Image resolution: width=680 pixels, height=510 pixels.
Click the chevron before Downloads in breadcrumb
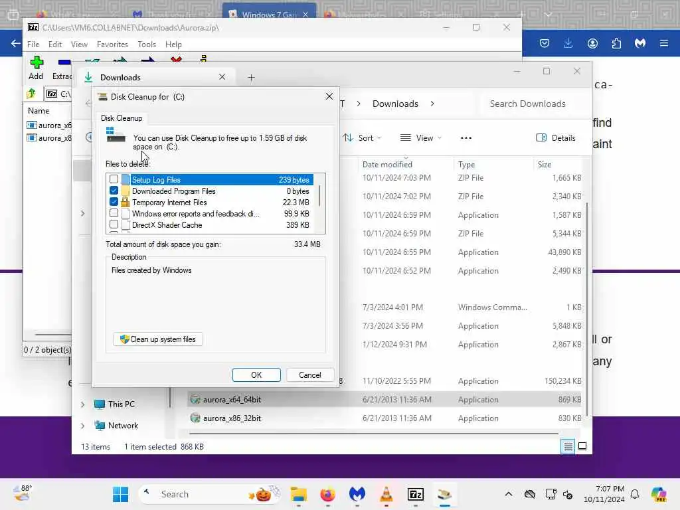359,104
